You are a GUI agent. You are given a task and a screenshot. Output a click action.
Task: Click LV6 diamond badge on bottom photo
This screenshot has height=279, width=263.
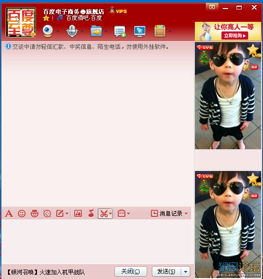click(x=205, y=176)
